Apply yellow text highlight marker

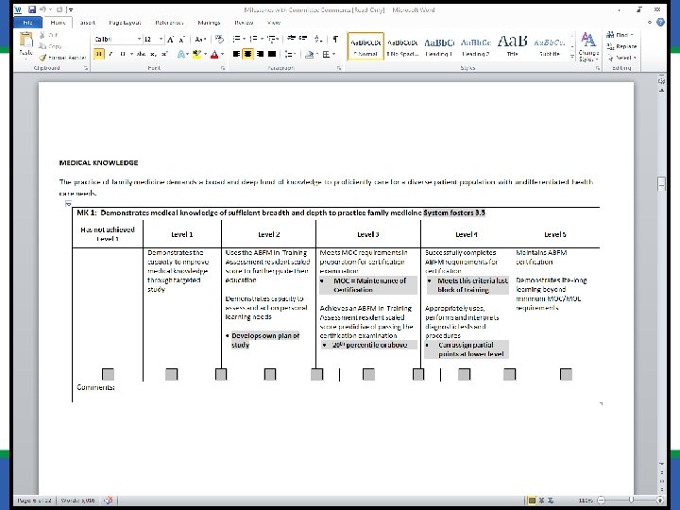point(196,54)
